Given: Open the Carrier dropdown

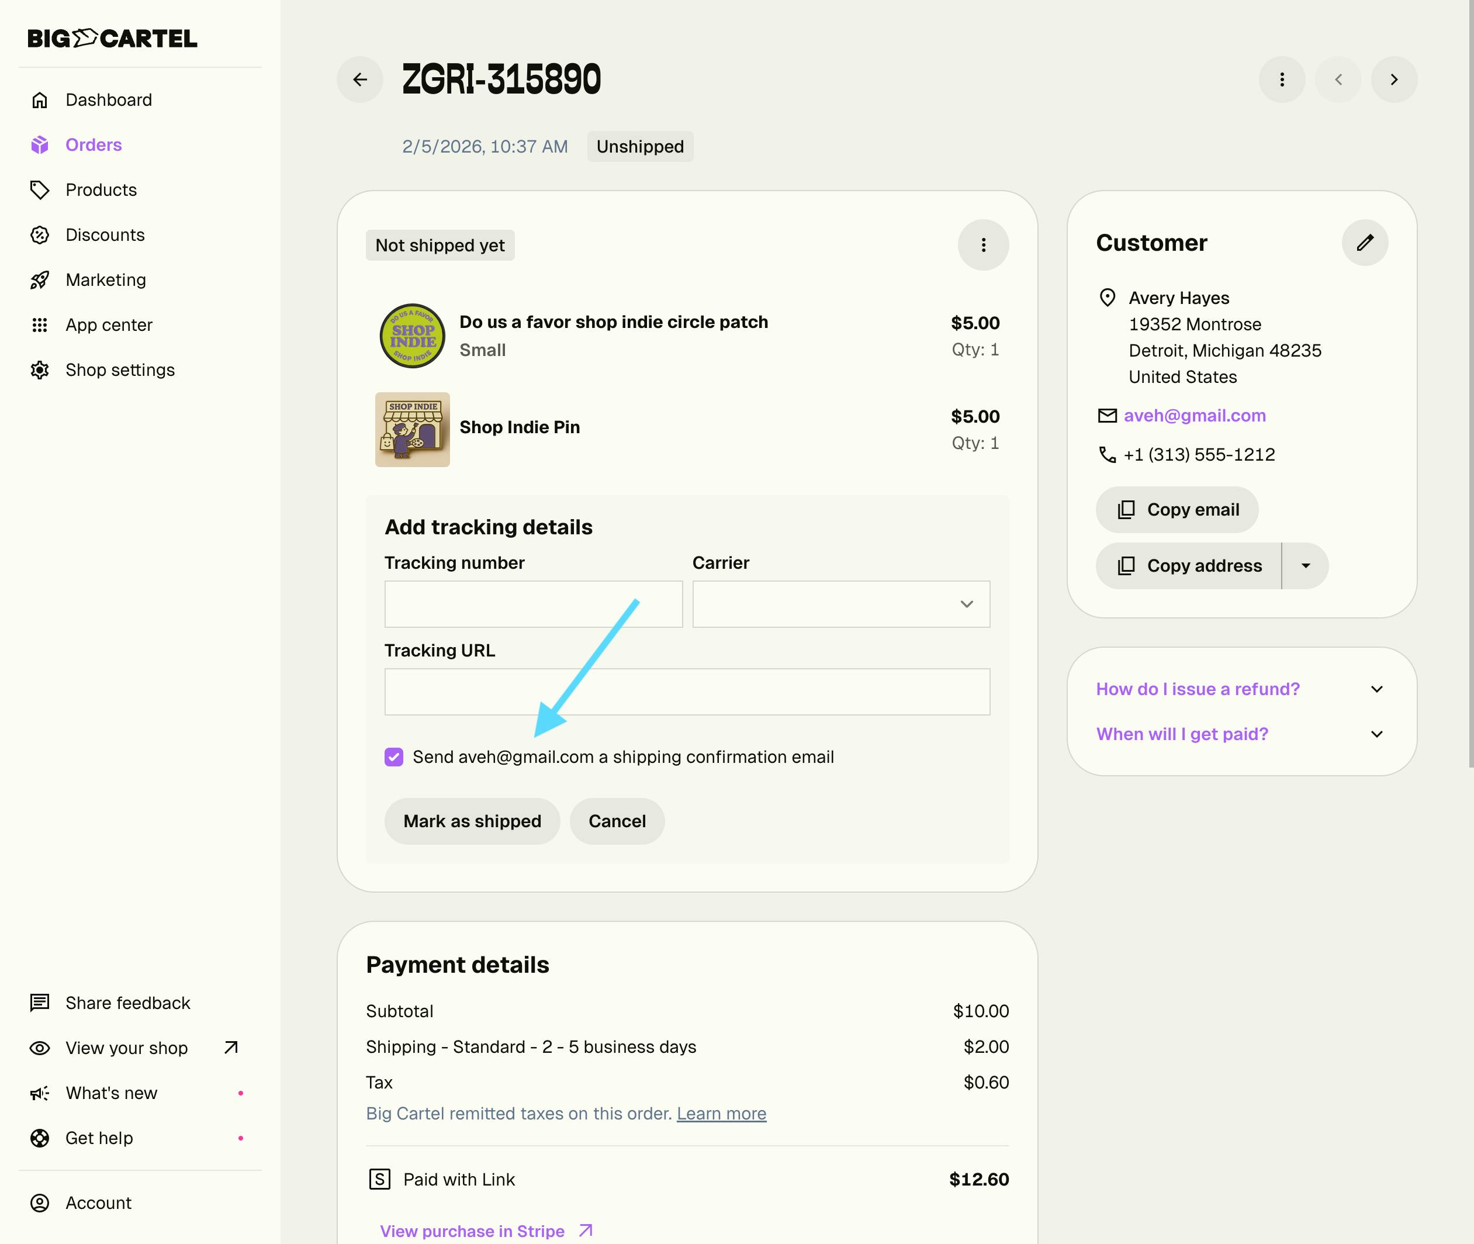Looking at the screenshot, I should point(841,604).
